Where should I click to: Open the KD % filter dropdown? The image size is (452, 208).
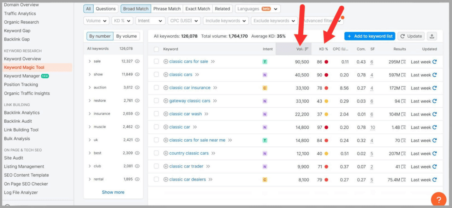tap(122, 20)
